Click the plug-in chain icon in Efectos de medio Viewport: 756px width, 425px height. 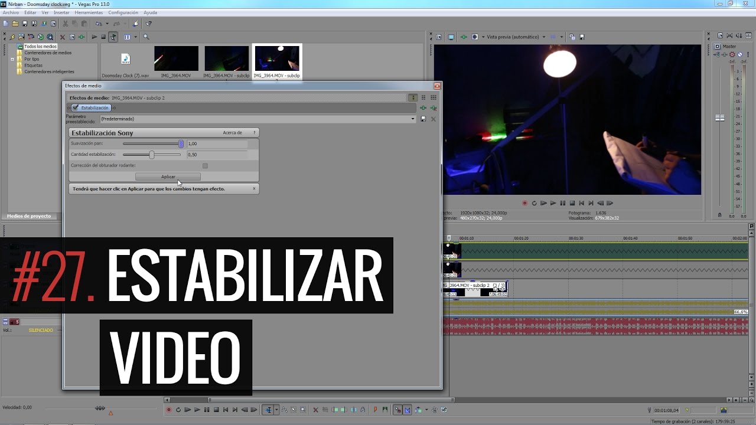[423, 108]
